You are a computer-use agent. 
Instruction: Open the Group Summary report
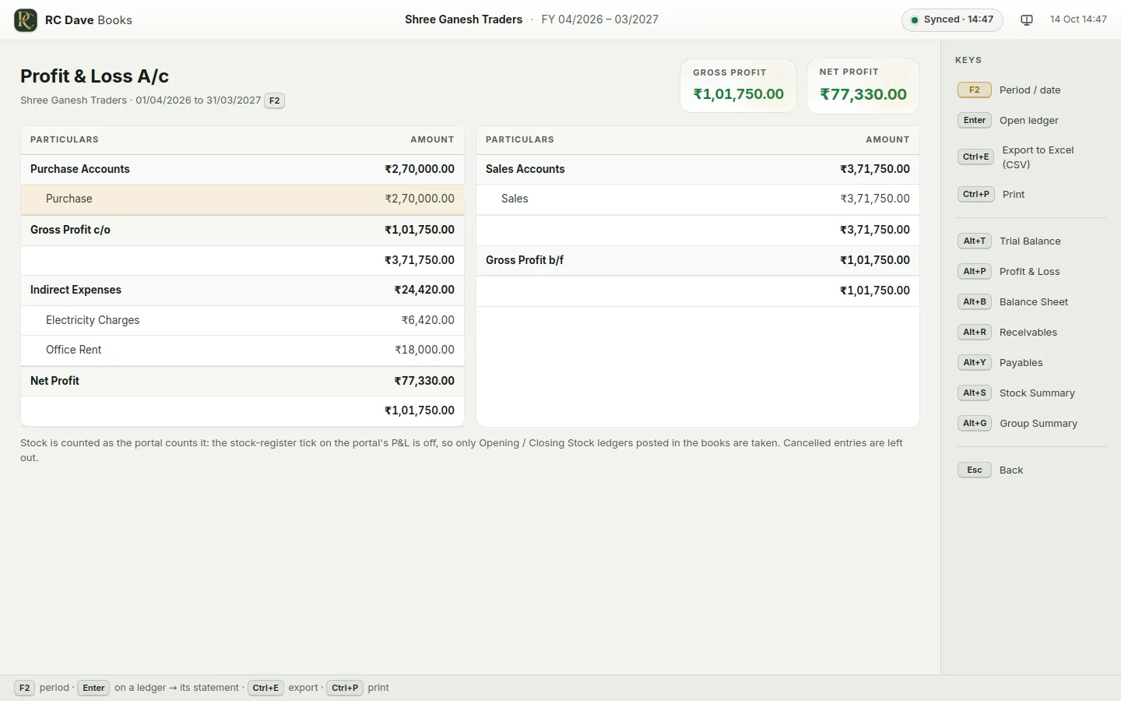click(1031, 423)
